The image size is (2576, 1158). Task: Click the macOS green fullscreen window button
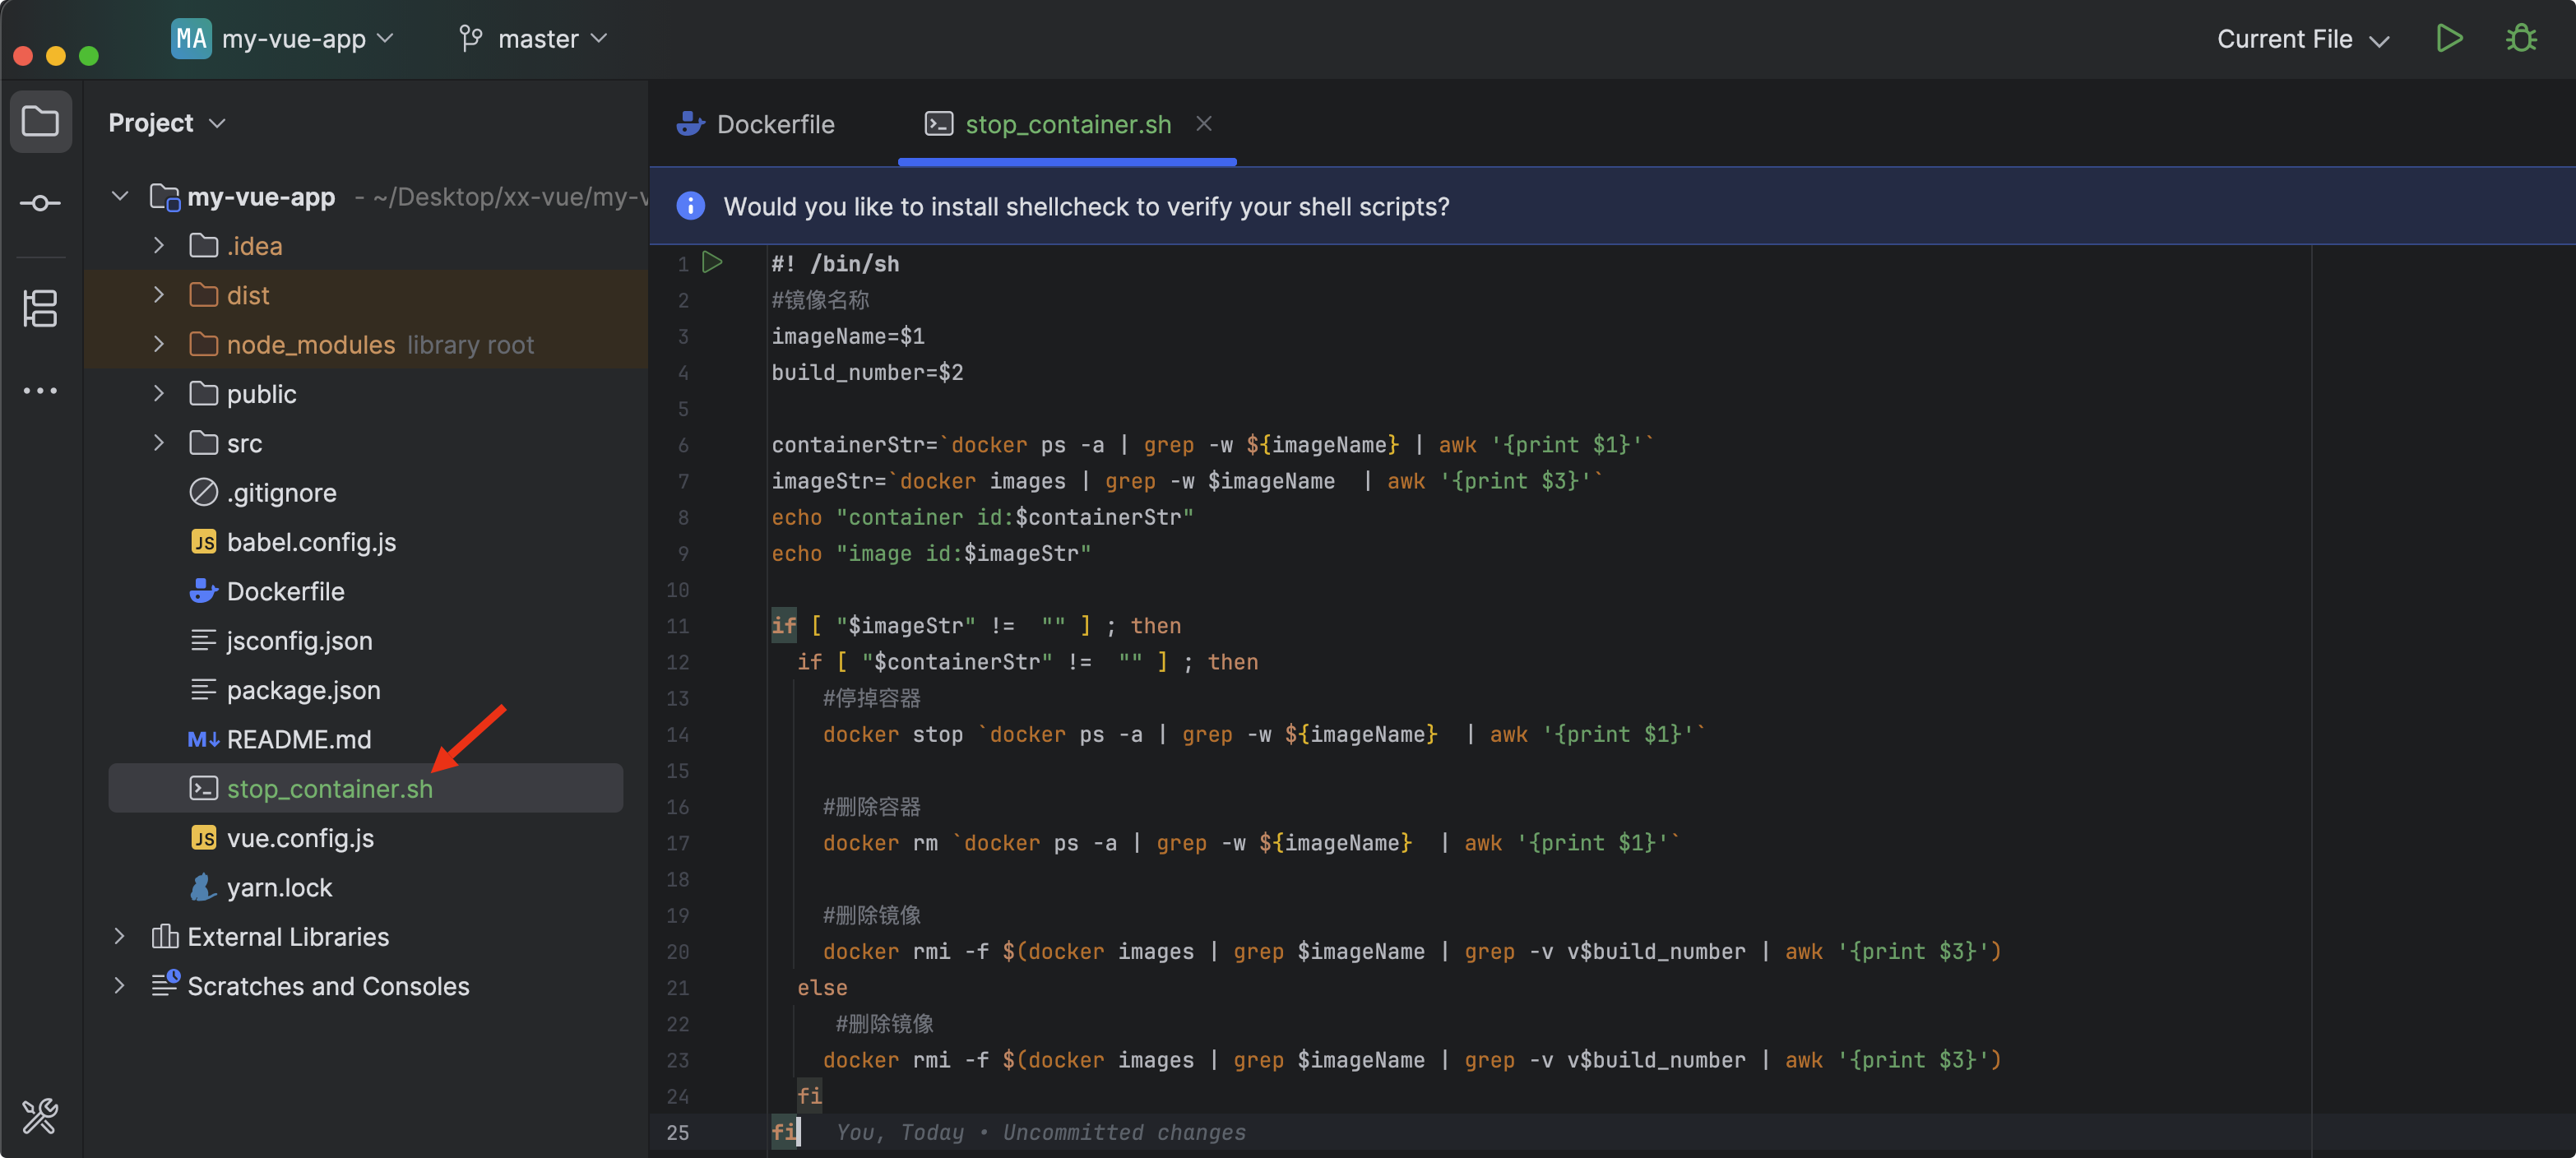tap(89, 56)
